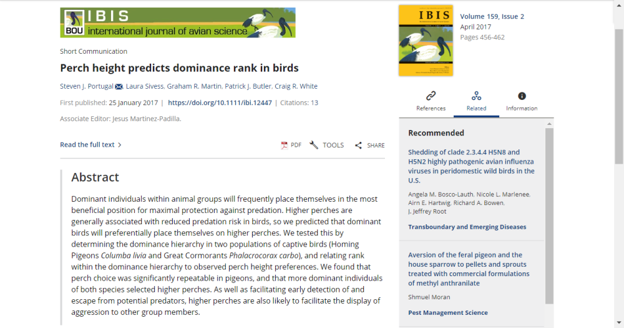The width and height of the screenshot is (624, 328).
Task: Open the wrench Tools icon
Action: 314,145
